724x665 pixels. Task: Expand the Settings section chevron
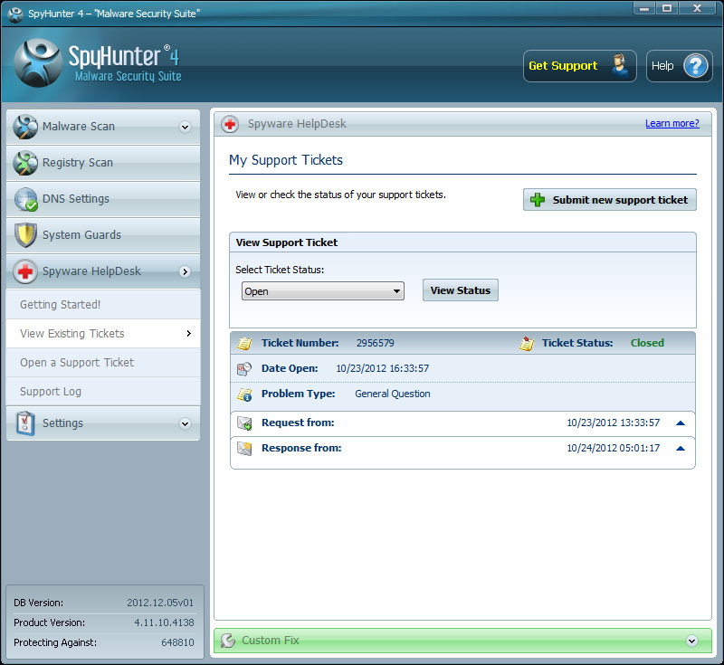(185, 423)
